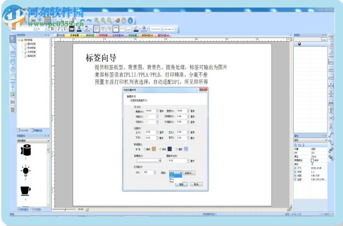343x226 pixels.
Task: Click the browse ... button in data panel
Action: (324, 40)
